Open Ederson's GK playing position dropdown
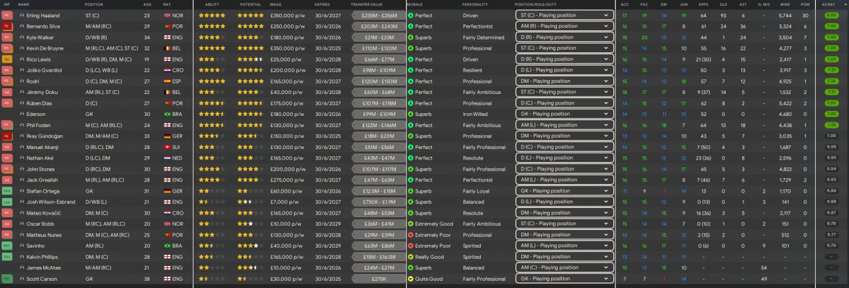The height and width of the screenshot is (288, 849). (x=564, y=114)
